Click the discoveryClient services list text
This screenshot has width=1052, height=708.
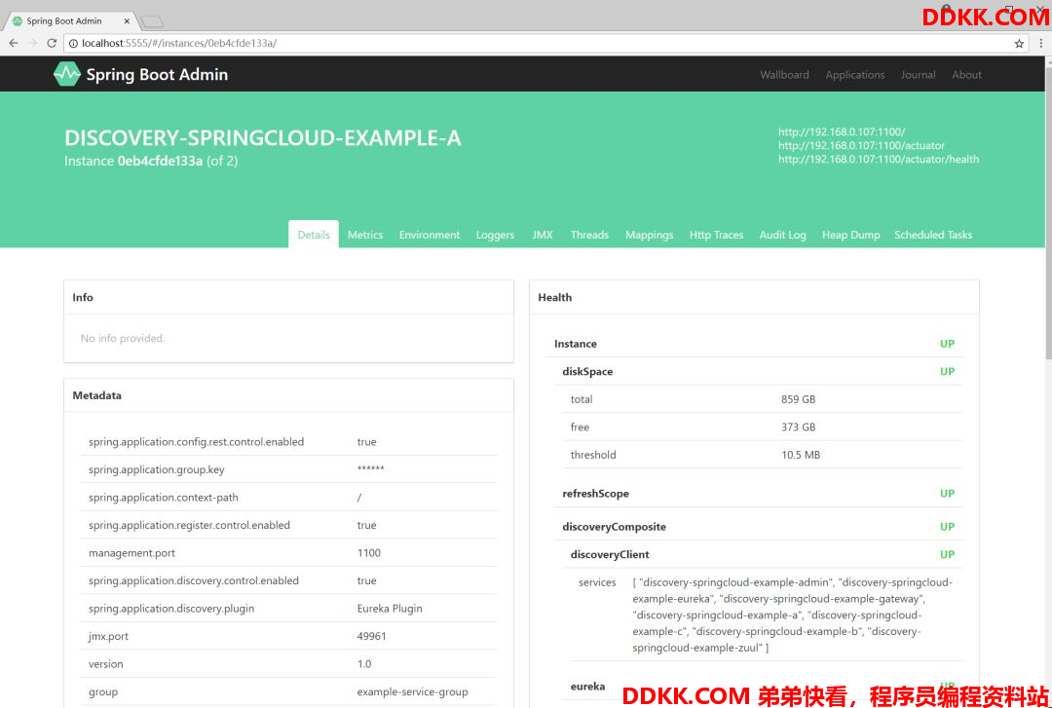[x=792, y=615]
